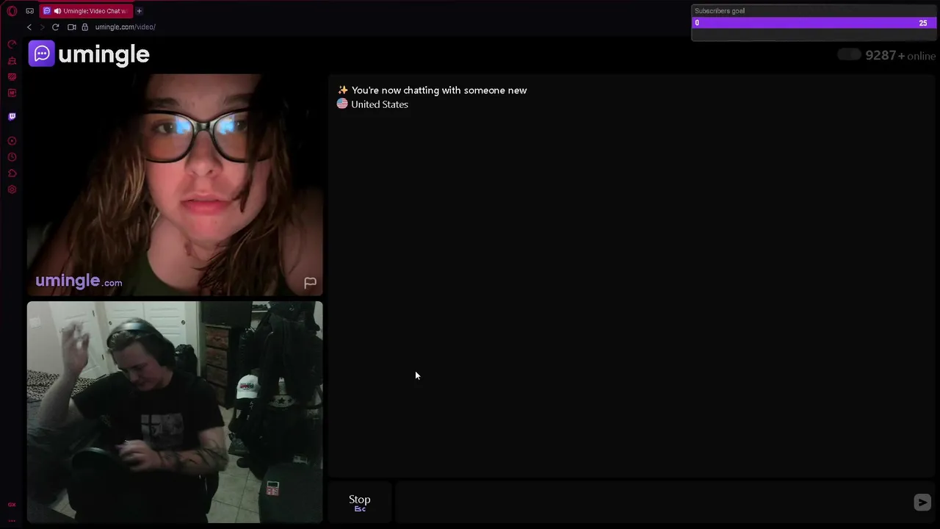Mute the tab's speaker audio icon

(57, 11)
